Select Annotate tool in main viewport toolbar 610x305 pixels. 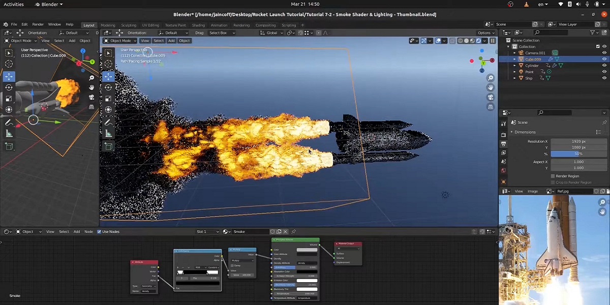[x=108, y=123]
